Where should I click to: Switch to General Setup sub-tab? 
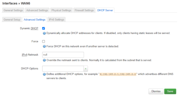click(x=12, y=20)
